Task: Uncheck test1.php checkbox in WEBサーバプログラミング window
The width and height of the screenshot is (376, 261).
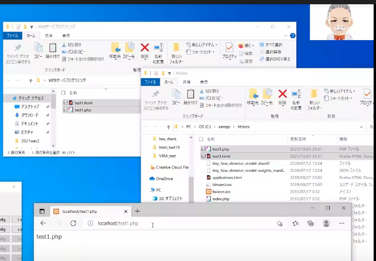Action: point(66,110)
